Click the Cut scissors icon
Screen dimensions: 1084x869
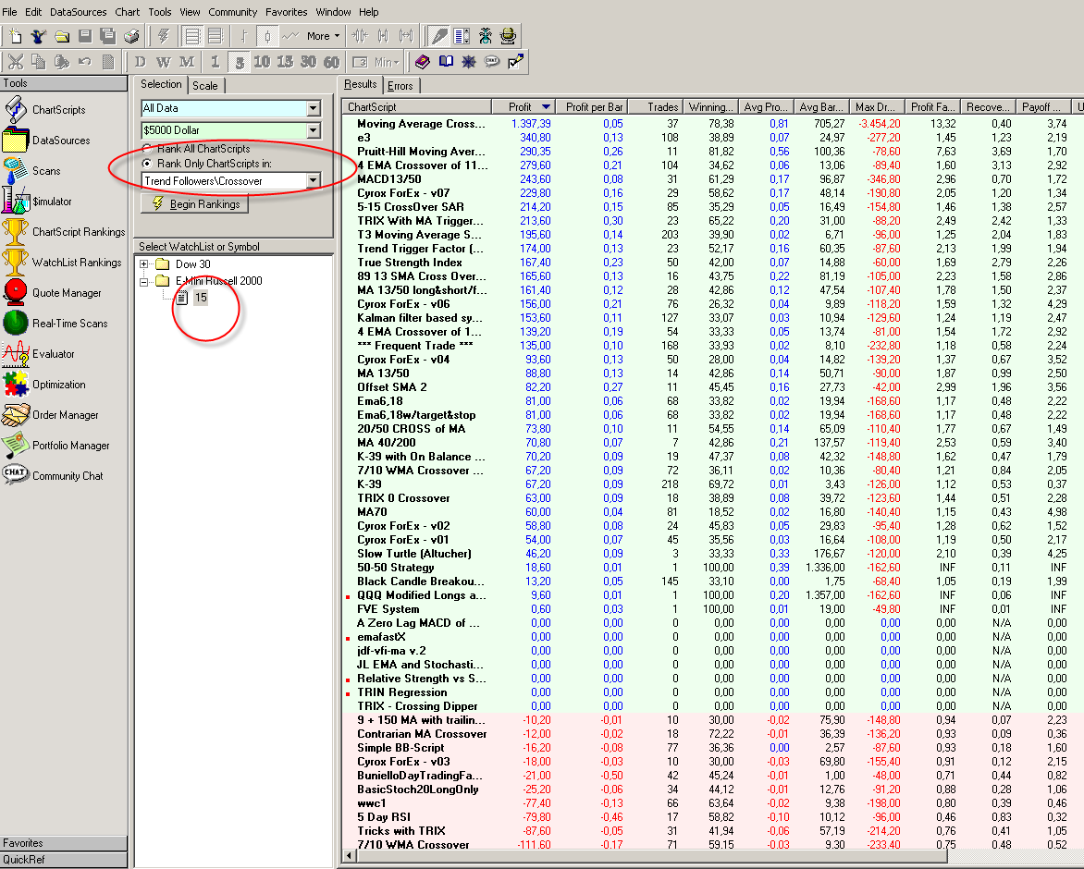[x=15, y=62]
